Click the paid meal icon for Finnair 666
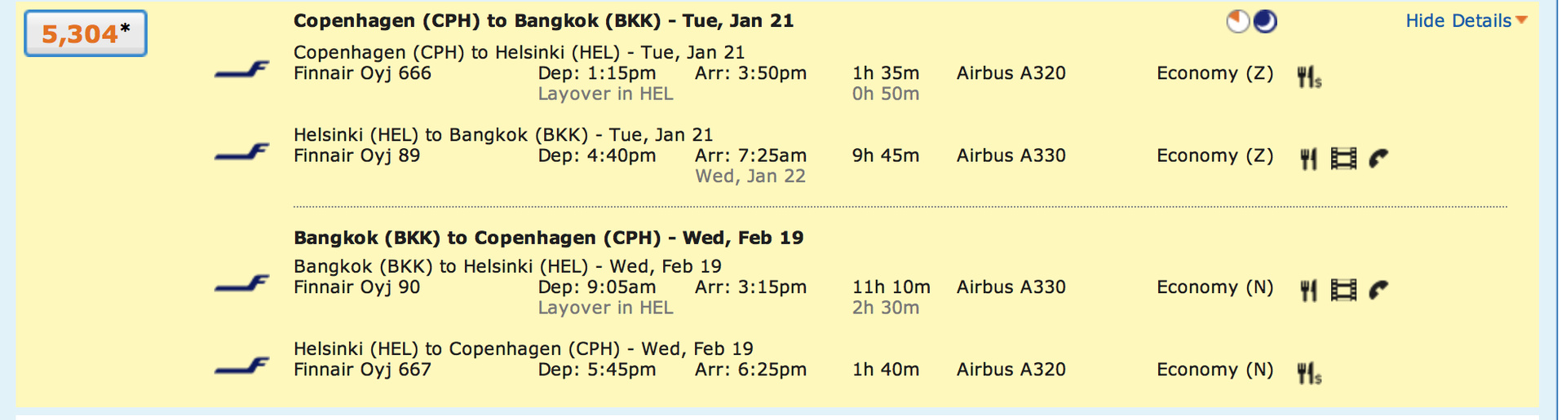1566x420 pixels. coord(1308,77)
